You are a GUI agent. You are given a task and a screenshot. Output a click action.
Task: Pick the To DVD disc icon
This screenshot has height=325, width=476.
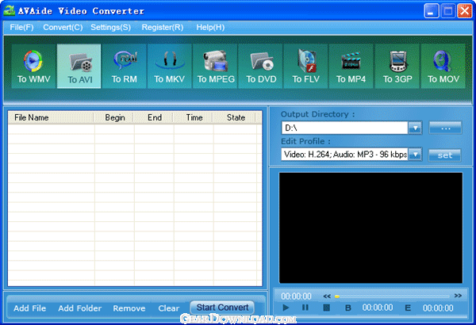coord(261,66)
